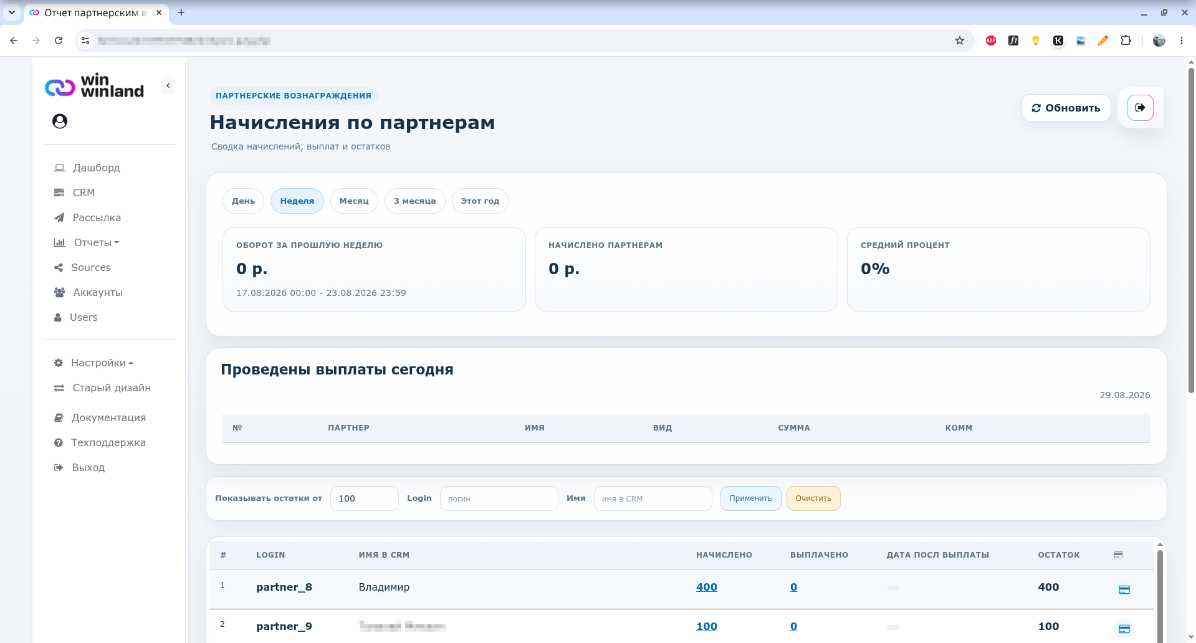
Task: Focus the Показывать остатки от field
Action: [364, 498]
